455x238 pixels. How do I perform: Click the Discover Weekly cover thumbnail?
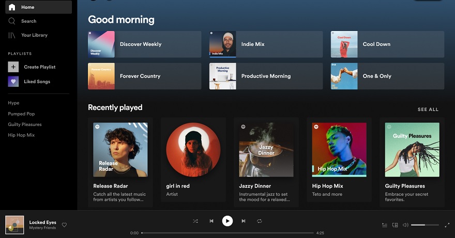click(101, 44)
